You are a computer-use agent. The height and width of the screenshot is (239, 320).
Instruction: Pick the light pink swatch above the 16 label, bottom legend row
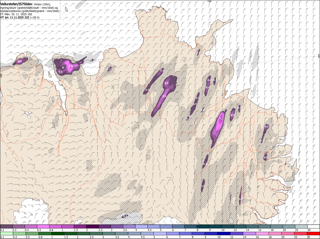coord(262,234)
